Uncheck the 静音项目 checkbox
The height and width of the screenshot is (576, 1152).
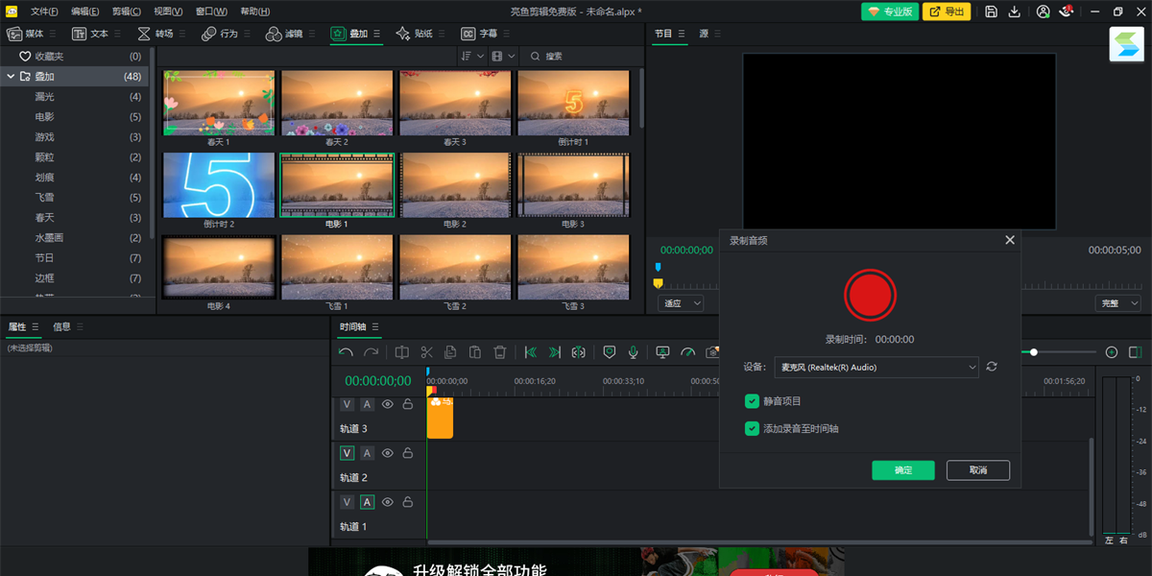pos(753,401)
